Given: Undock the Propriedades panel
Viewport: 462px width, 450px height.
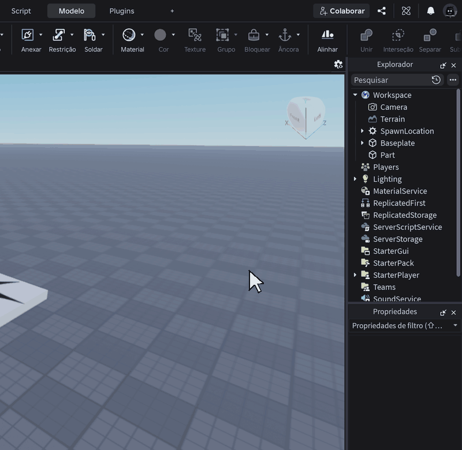Looking at the screenshot, I should pos(443,313).
